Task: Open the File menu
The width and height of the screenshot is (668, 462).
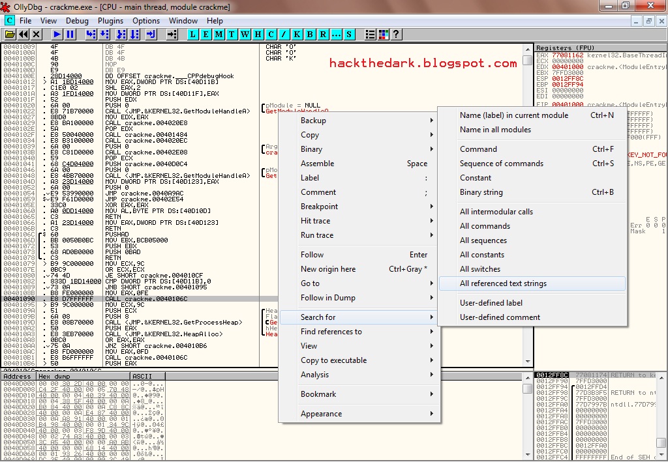Action: point(25,21)
